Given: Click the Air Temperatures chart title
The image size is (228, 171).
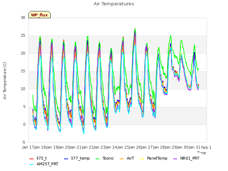Looking at the screenshot, I should click(x=114, y=4).
